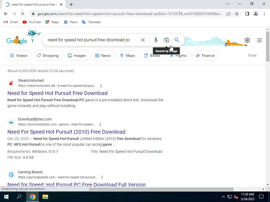Screen dimensions: 270x202
Task: Open Chrome tab search chevron
Action: [228, 4]
